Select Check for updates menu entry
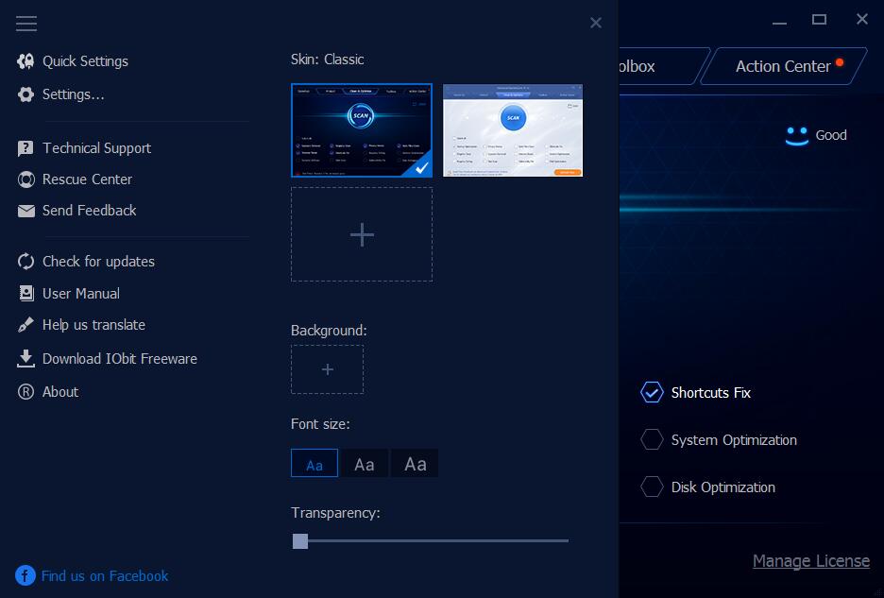The image size is (884, 598). (98, 261)
